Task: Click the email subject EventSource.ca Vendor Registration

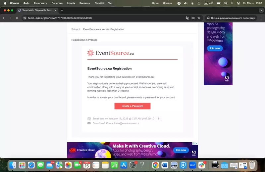Action: (x=103, y=29)
